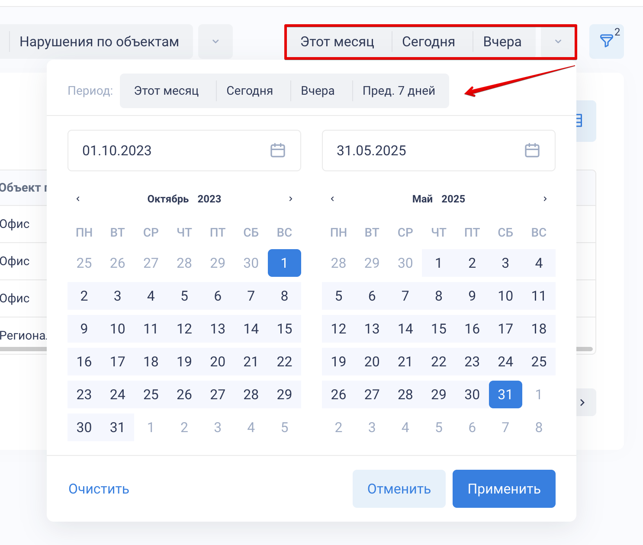Open the filter icon with badge 2
Image resolution: width=643 pixels, height=545 pixels.
pyautogui.click(x=607, y=42)
